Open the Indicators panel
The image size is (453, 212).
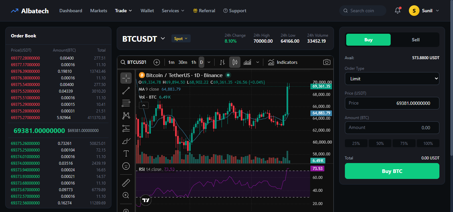click(283, 62)
